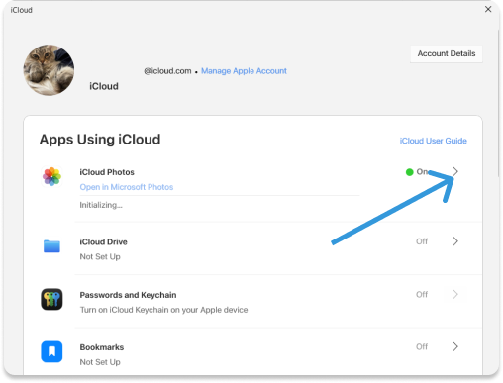Click the iCloud Photos flower icon
Viewport: 503px width, 383px height.
(x=51, y=176)
